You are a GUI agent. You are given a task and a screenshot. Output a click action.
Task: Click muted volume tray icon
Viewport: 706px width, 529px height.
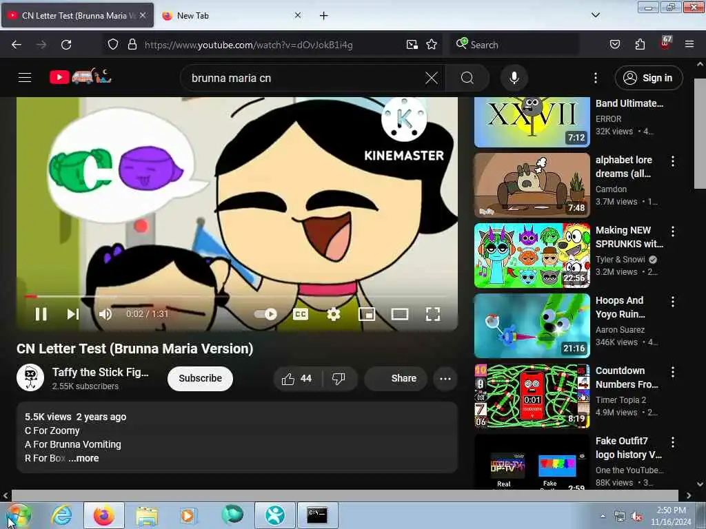click(x=636, y=517)
